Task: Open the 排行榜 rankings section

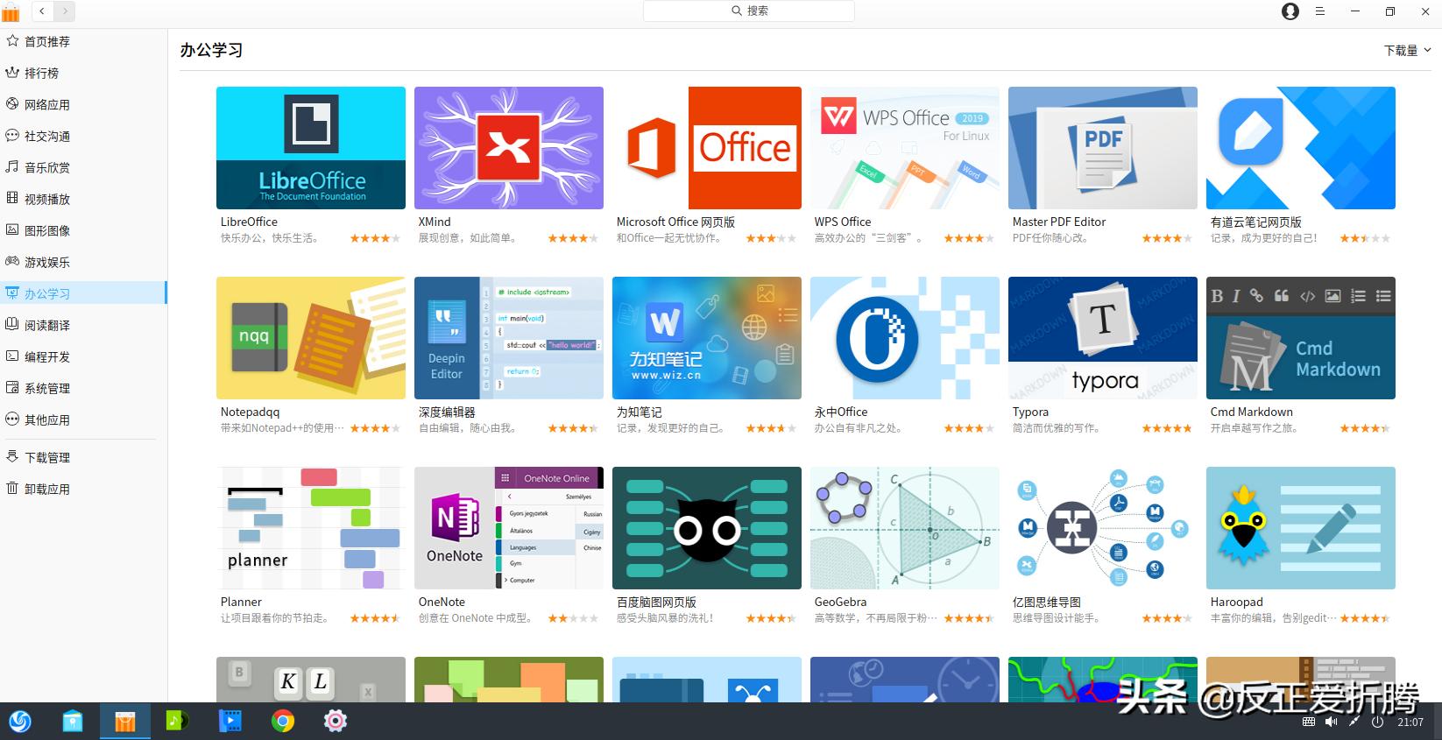Action: pyautogui.click(x=83, y=73)
